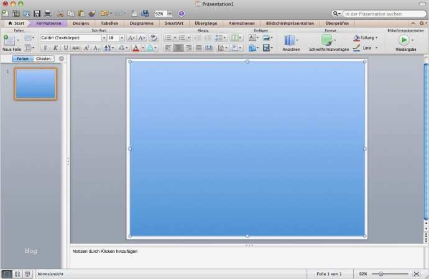
Task: Open the Start ribbon tab
Action: (16, 23)
